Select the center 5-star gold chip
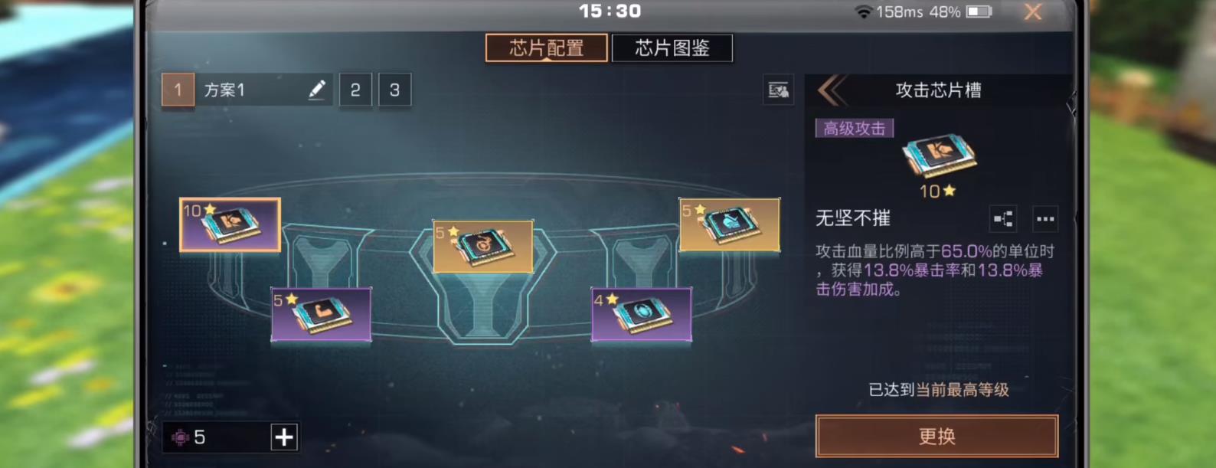The width and height of the screenshot is (1216, 468). 483,247
